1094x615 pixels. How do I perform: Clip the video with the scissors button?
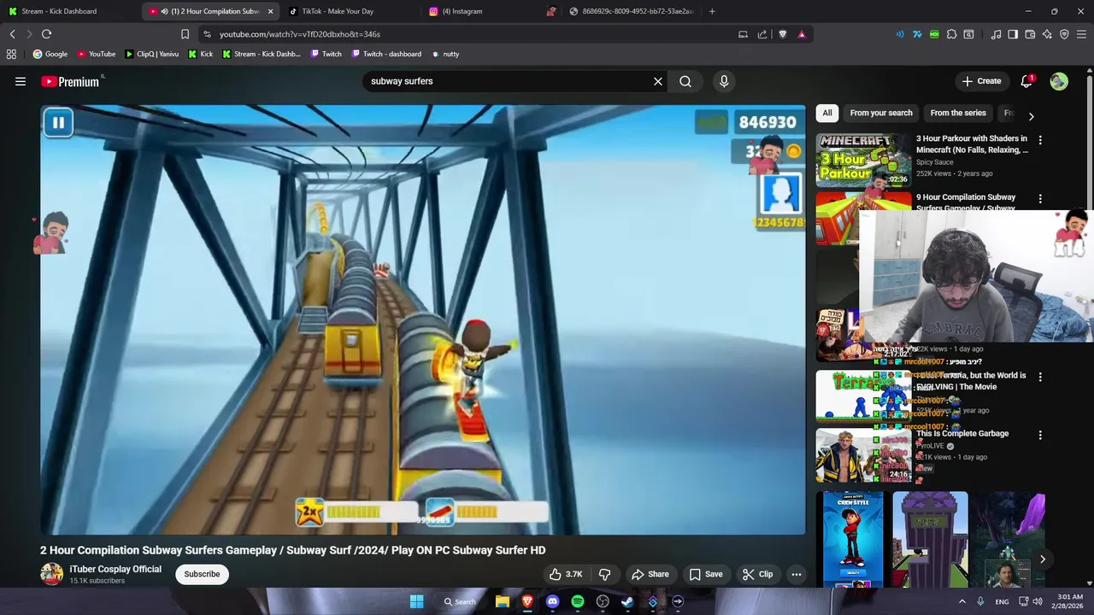(757, 574)
